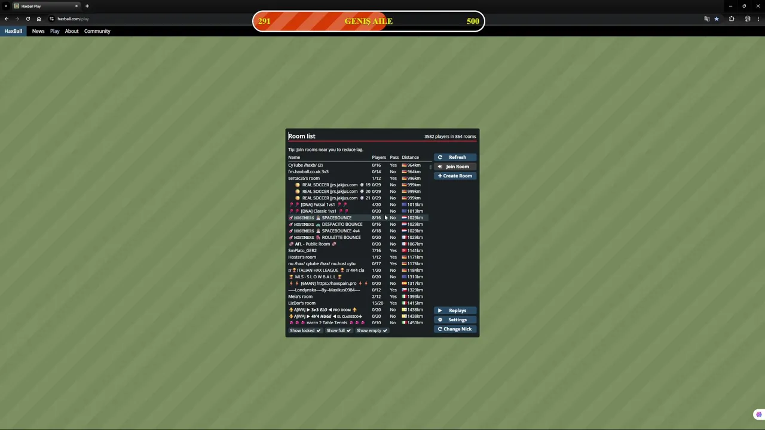Click the Change Nick button
This screenshot has width=765, height=430.
(455, 329)
